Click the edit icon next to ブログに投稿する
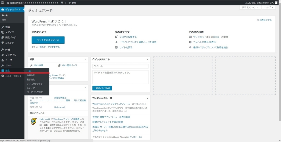 [x=116, y=37]
